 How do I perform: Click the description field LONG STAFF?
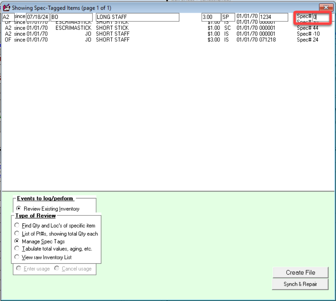point(138,17)
